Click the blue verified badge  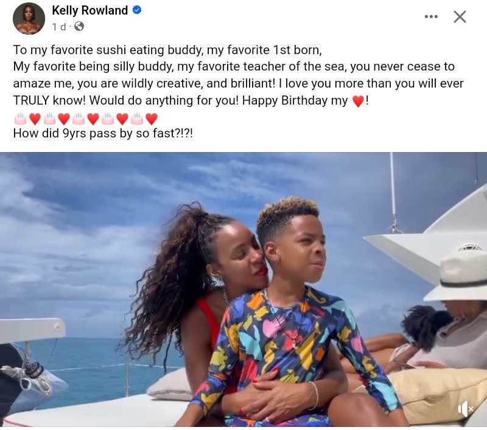point(137,10)
